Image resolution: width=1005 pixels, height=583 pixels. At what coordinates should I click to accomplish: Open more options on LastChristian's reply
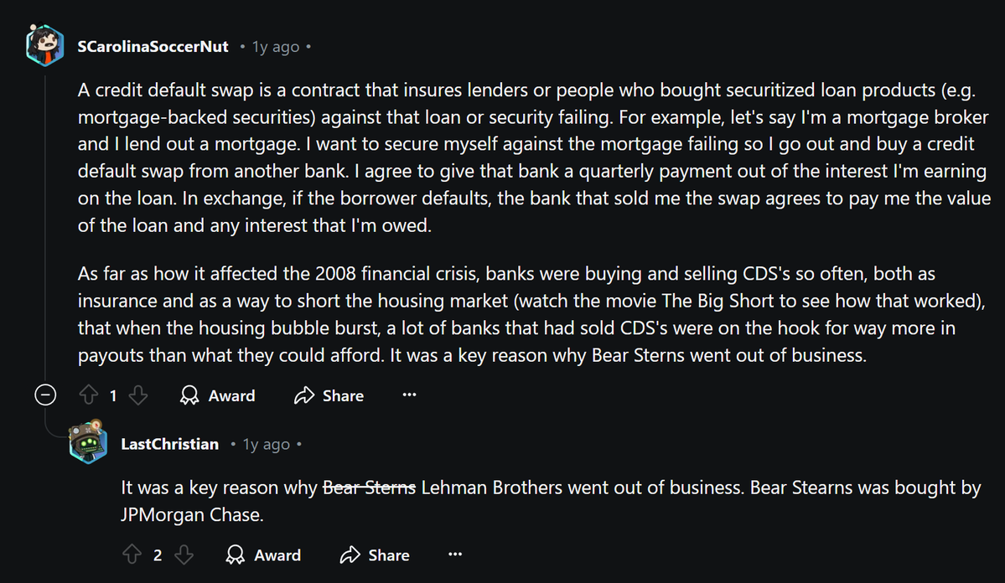(454, 555)
